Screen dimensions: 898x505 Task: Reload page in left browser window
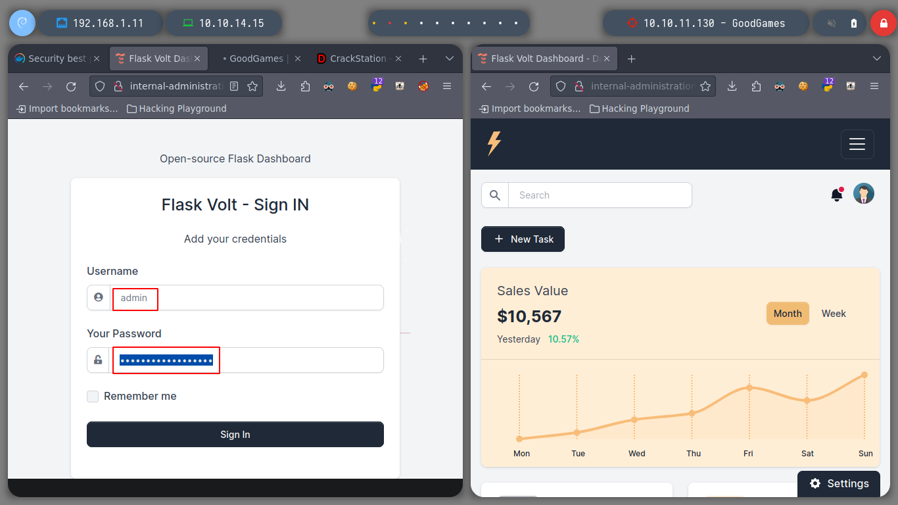71,86
